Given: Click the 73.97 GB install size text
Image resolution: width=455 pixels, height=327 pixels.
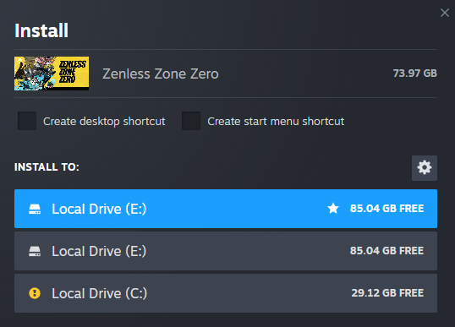Looking at the screenshot, I should 415,73.
